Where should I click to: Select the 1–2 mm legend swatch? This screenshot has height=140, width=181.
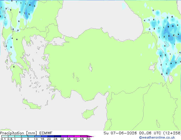[x=18, y=136]
